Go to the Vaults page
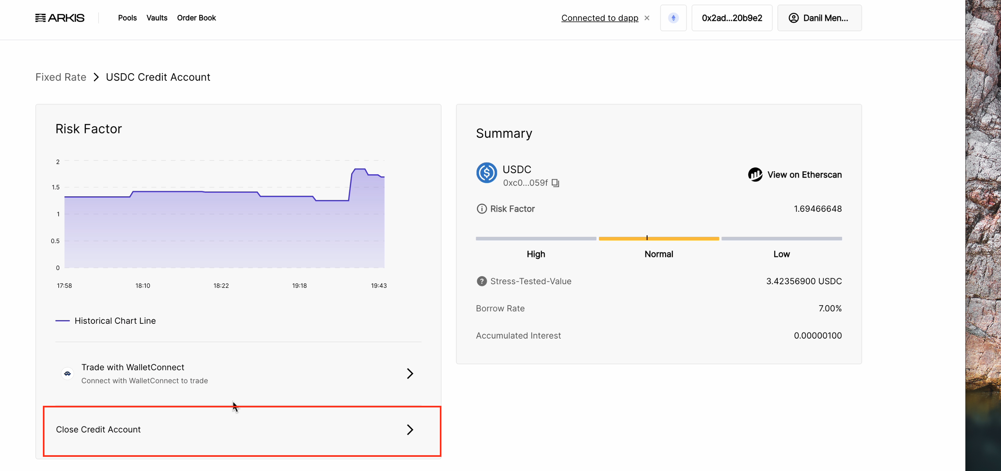 tap(157, 18)
